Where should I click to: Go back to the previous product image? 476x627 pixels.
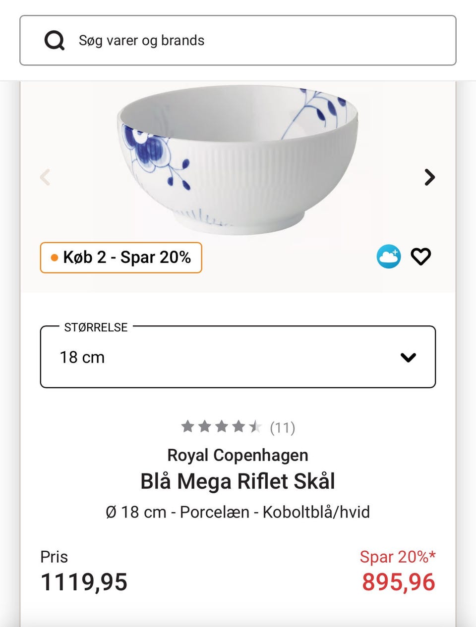[45, 177]
